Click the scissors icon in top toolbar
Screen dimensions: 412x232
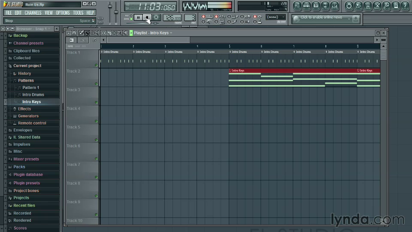tap(377, 6)
